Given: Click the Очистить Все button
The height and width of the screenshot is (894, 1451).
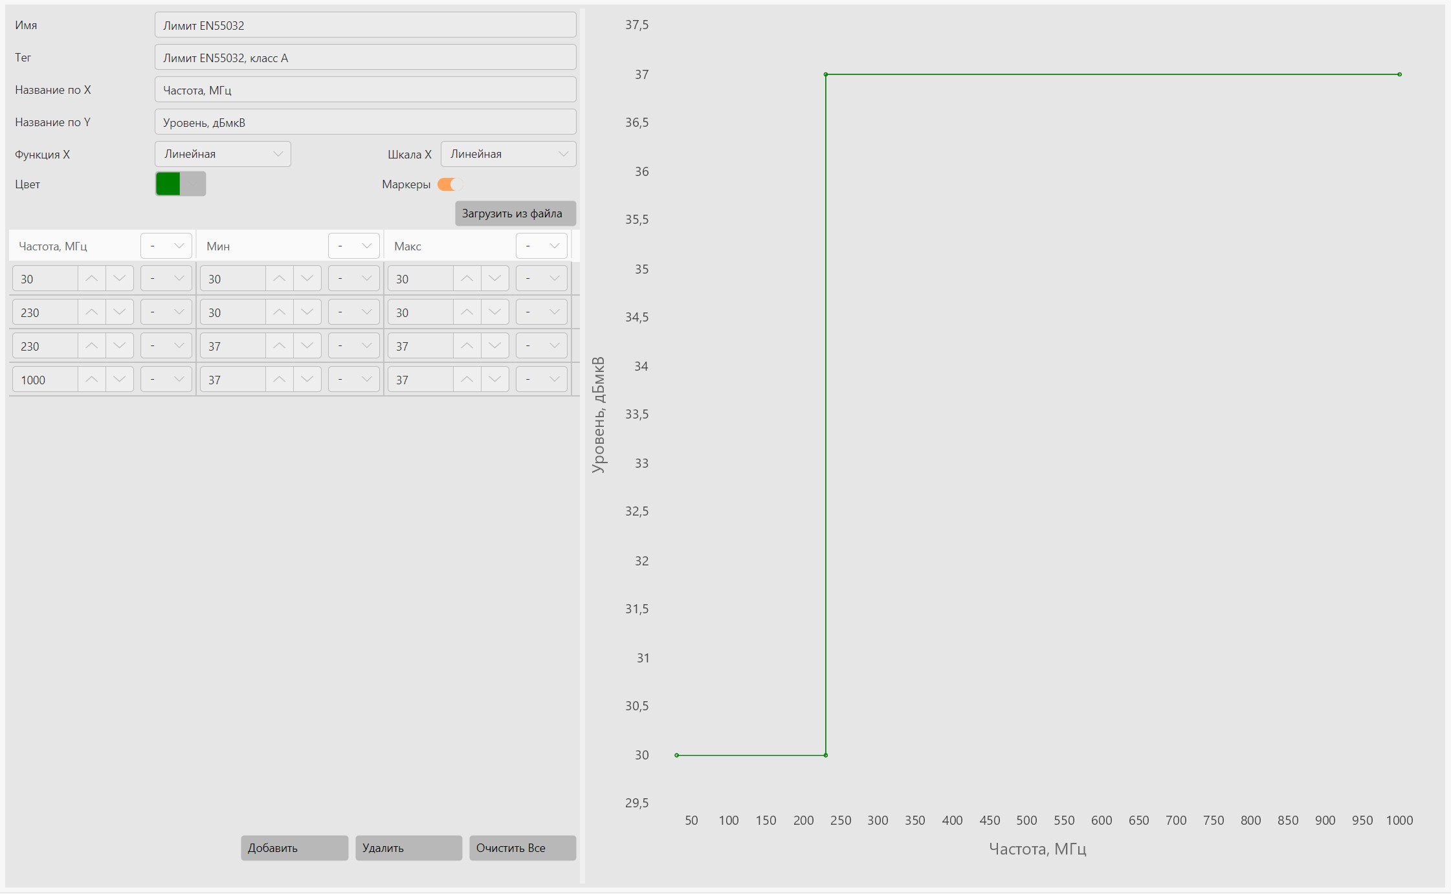Looking at the screenshot, I should point(522,848).
